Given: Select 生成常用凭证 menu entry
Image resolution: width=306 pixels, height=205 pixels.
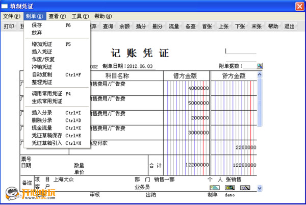Looking at the screenshot, I should click(57, 101).
